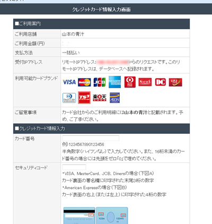Screen dimensions: 212x224
Task: Click the ■ご利用案内 section header
Action: click(x=101, y=24)
